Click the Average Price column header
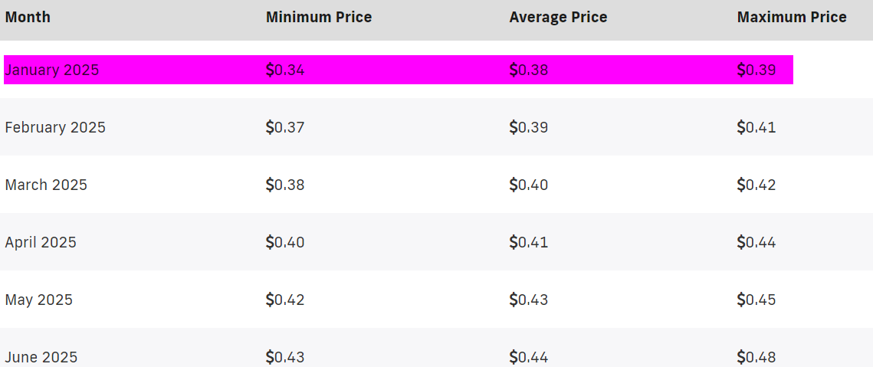 559,18
